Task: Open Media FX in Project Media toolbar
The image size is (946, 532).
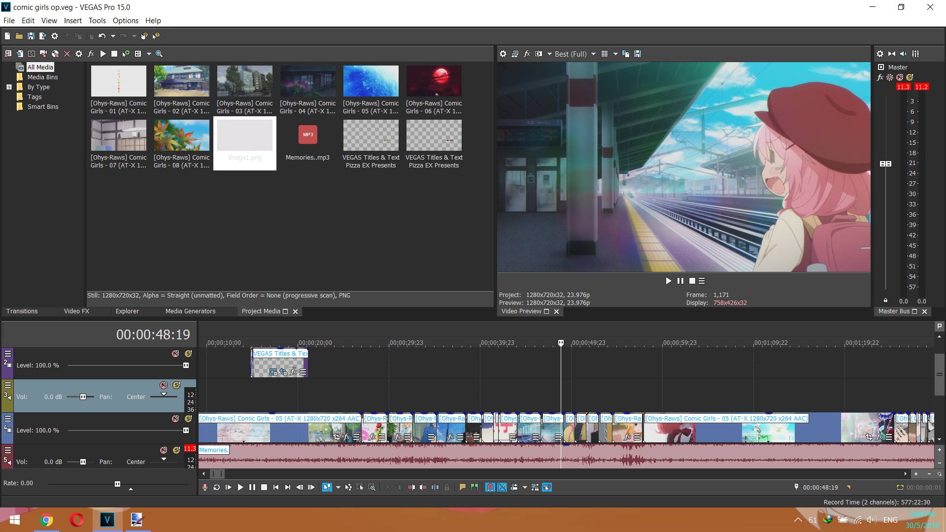Action: pos(91,54)
